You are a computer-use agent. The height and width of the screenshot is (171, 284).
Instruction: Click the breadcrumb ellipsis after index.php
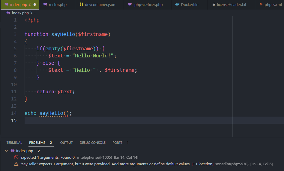coord(35,13)
